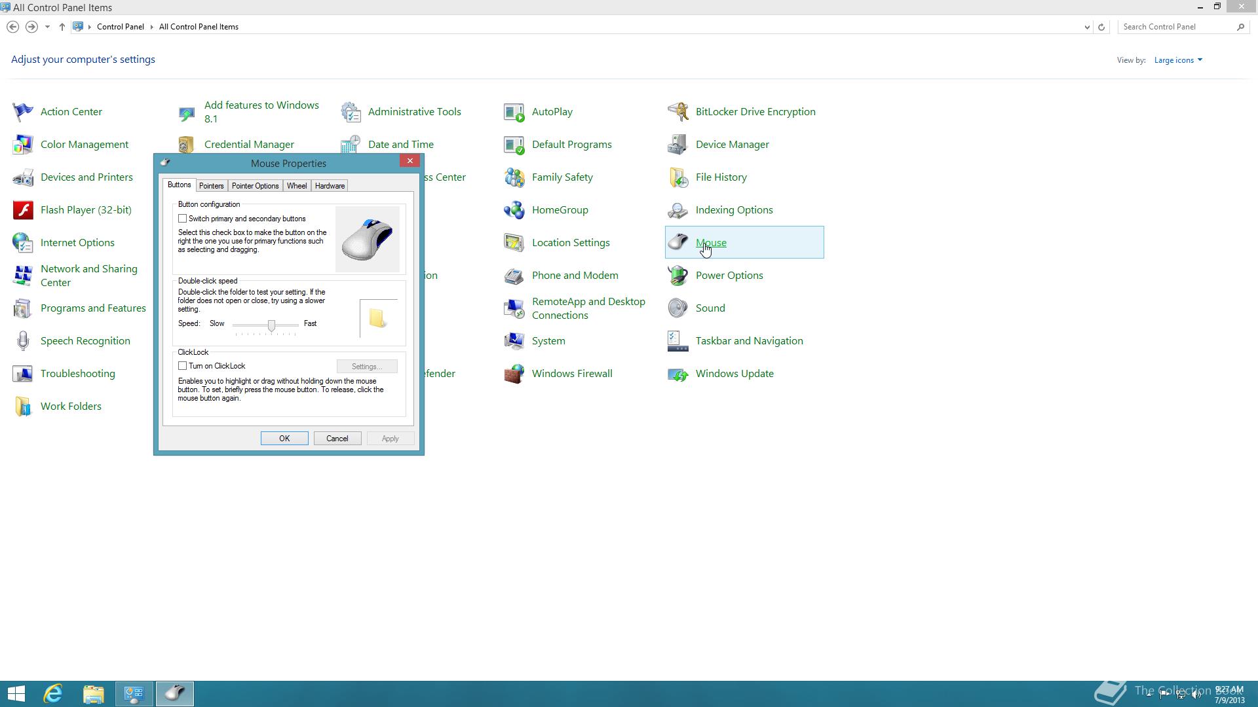Open the Speech Recognition microphone icon

pyautogui.click(x=23, y=341)
